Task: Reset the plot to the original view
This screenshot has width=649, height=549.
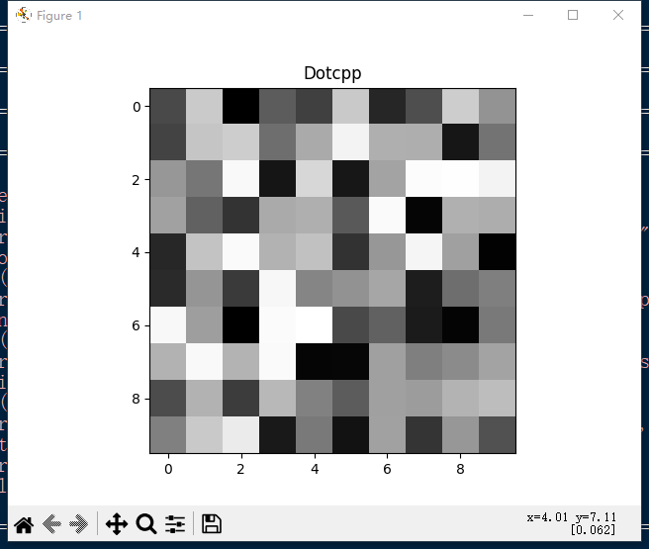Action: (24, 524)
